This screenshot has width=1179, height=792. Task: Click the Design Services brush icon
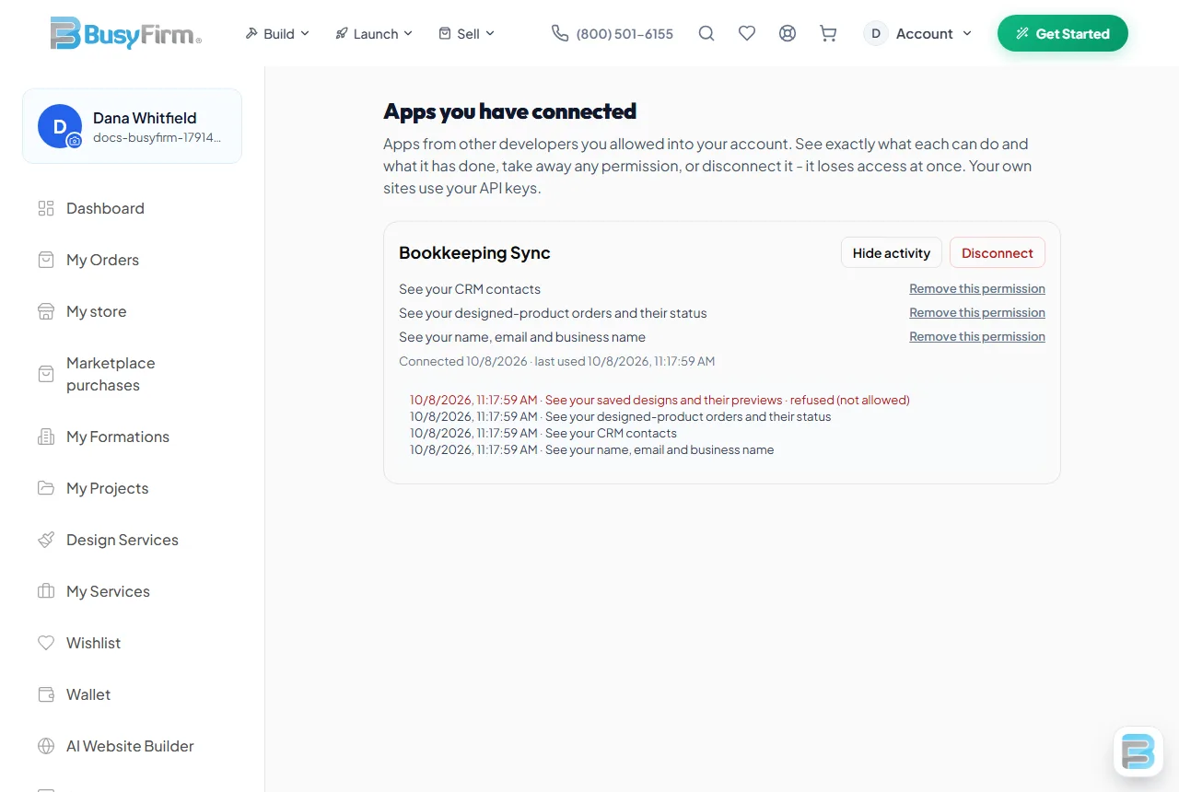pos(46,540)
